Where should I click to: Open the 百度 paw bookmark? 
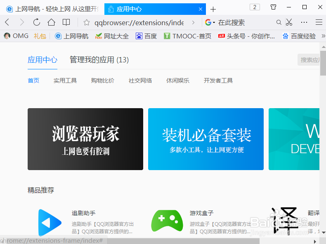146,36
